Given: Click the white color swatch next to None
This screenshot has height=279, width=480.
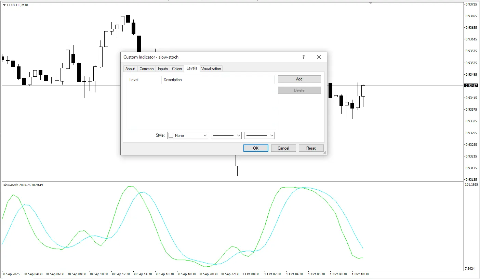Looking at the screenshot, I should tap(171, 136).
